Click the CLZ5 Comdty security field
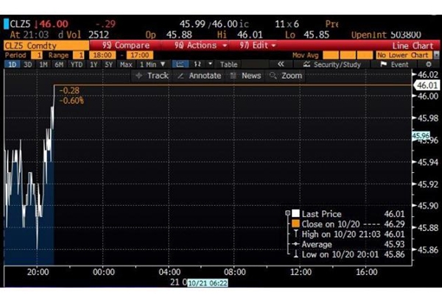The image size is (442, 303). pos(46,46)
